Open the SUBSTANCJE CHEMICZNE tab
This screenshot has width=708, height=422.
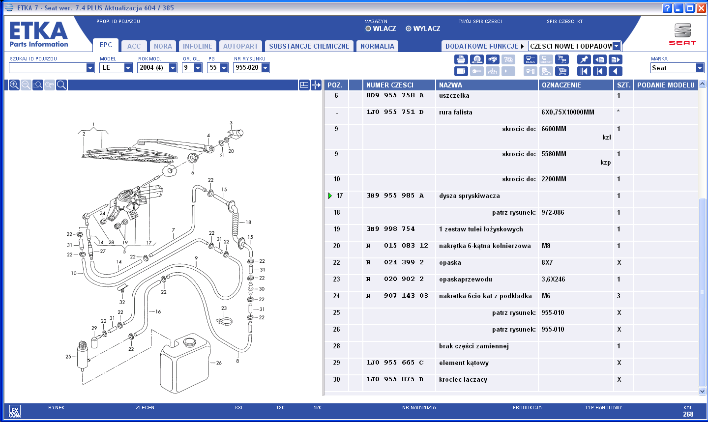click(309, 46)
